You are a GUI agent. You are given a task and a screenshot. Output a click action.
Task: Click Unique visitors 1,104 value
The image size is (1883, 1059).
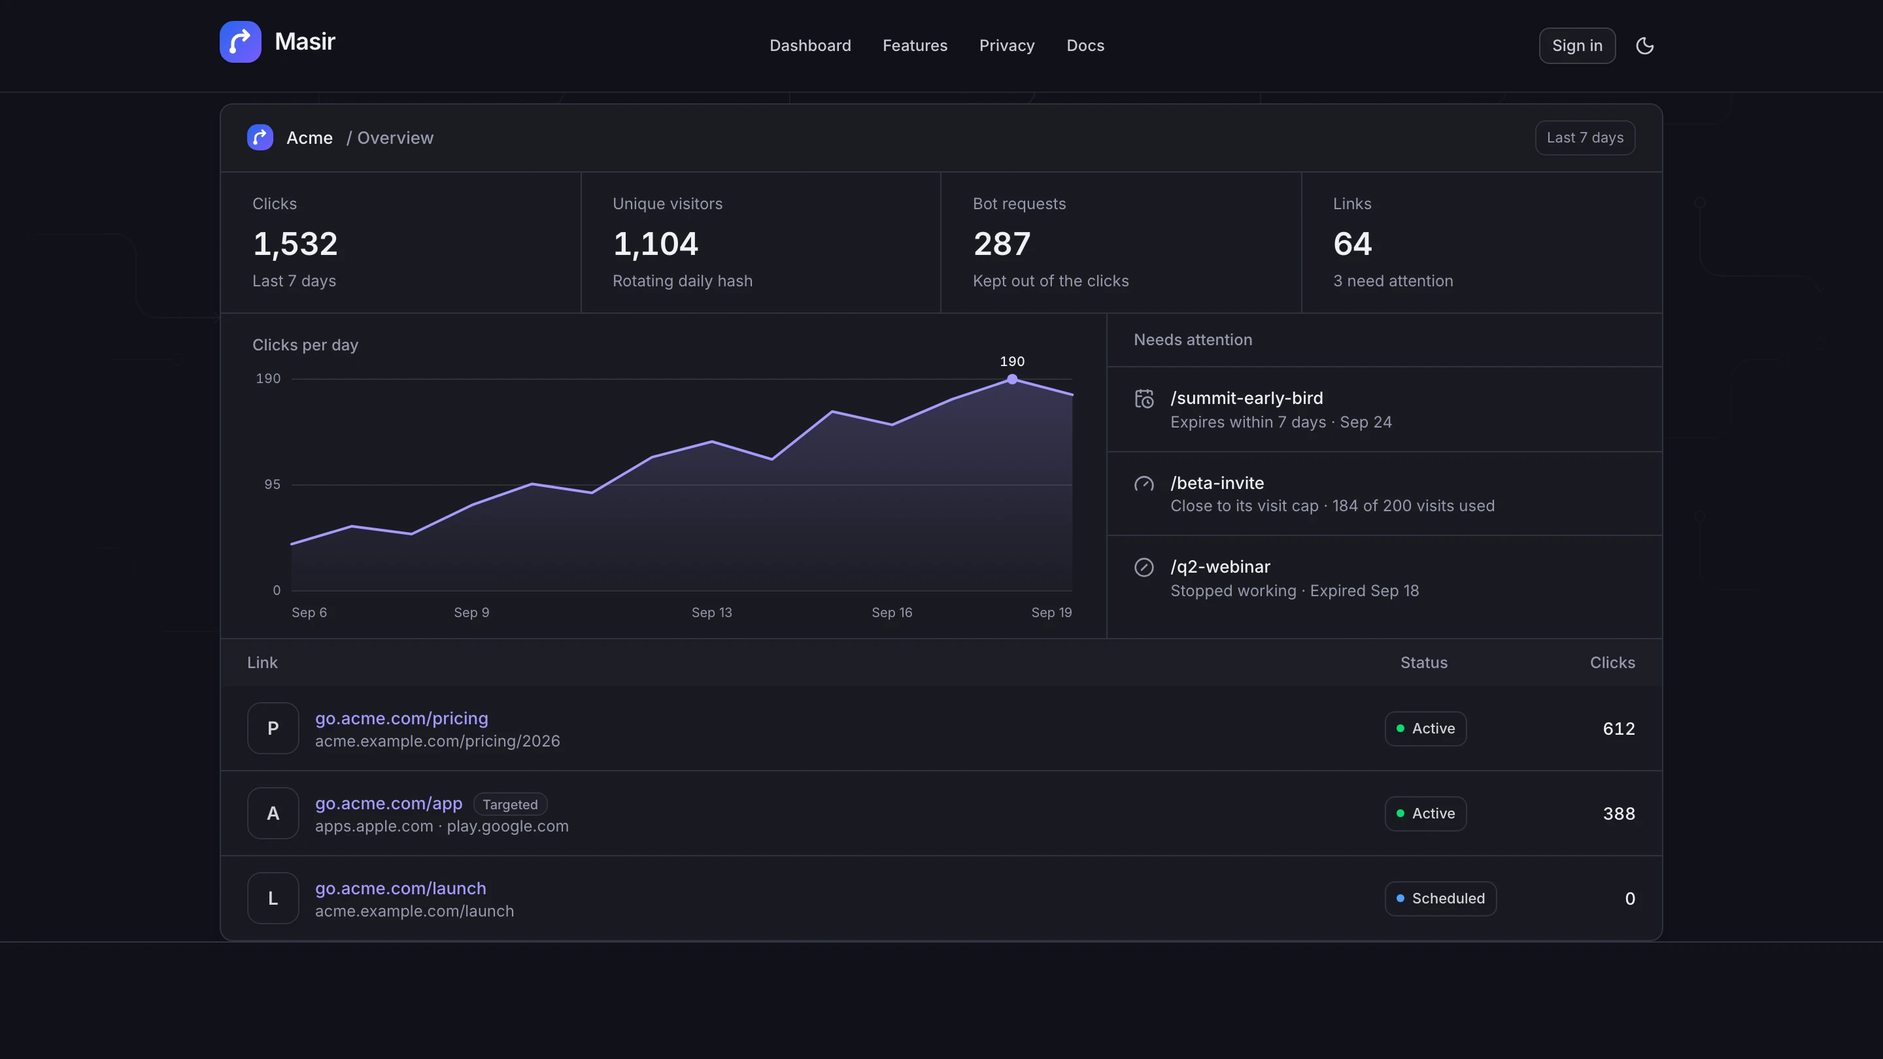(656, 243)
